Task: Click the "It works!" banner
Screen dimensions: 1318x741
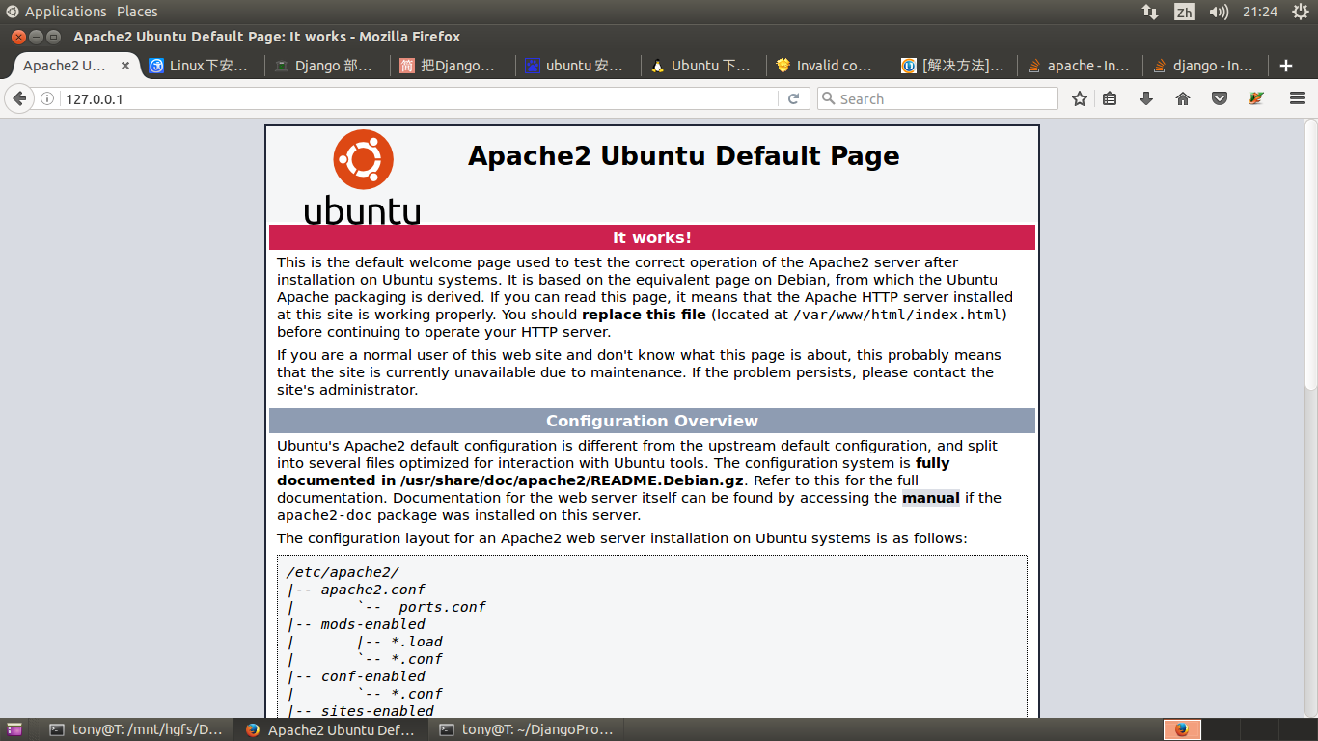Action: (652, 237)
